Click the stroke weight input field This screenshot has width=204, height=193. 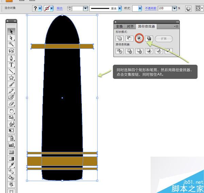click(78, 8)
